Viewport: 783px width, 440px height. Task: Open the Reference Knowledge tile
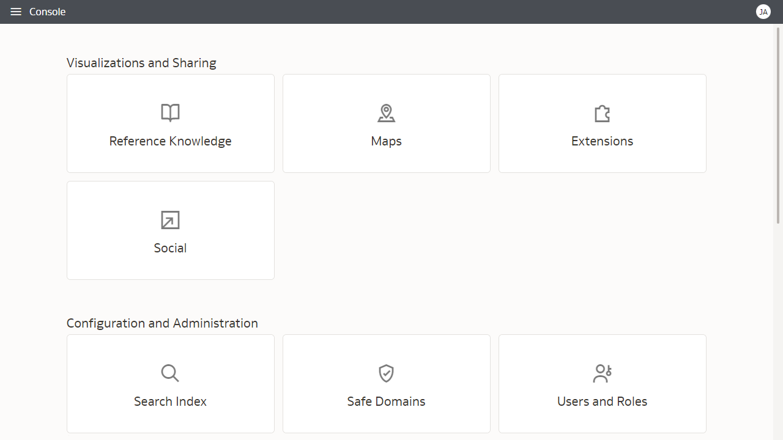coord(170,123)
